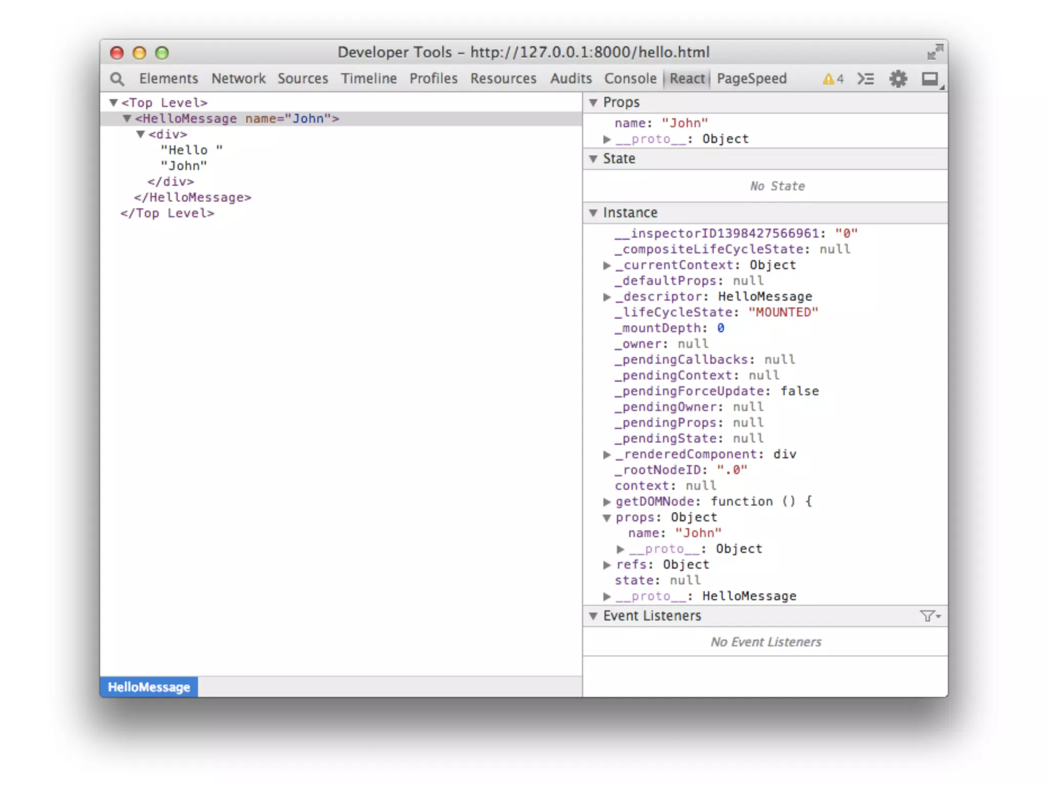Click the dock-to-window icon
This screenshot has width=1048, height=786.
coord(930,79)
